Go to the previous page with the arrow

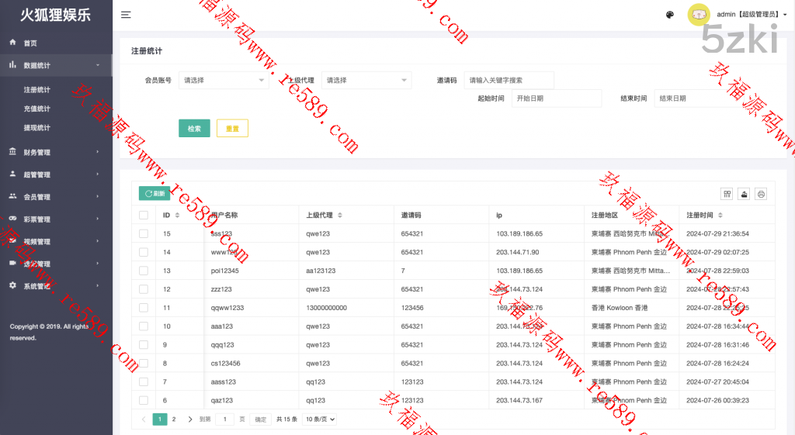point(144,419)
